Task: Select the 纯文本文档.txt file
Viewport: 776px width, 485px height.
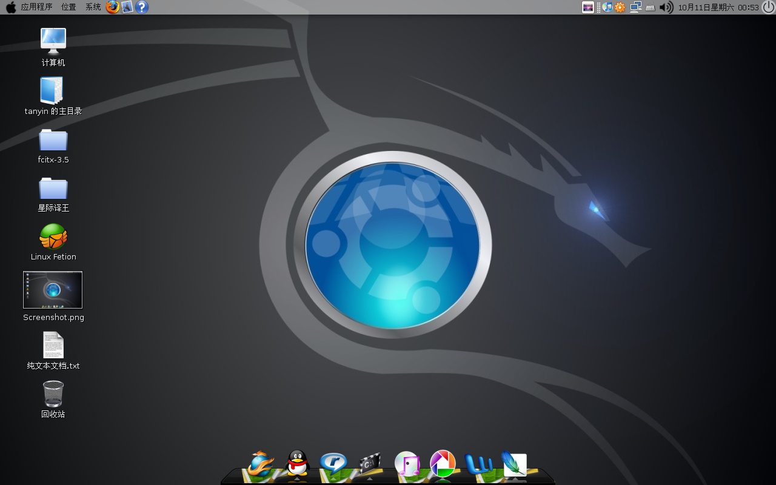Action: [x=53, y=345]
